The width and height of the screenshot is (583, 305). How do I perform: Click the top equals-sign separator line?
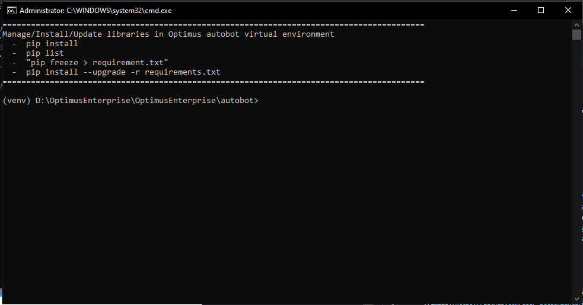coord(214,25)
